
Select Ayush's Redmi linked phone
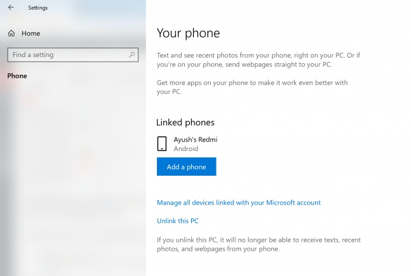(188, 143)
